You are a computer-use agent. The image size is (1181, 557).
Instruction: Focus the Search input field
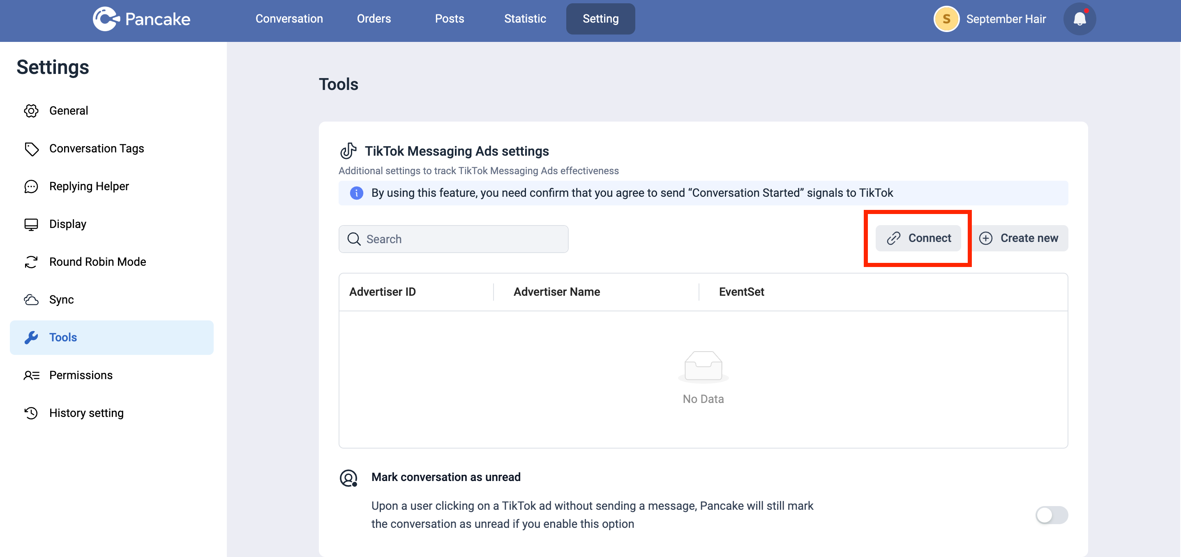tap(453, 239)
